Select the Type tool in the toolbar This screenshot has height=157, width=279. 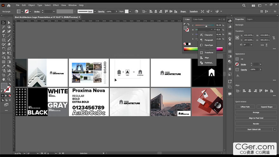[3, 36]
